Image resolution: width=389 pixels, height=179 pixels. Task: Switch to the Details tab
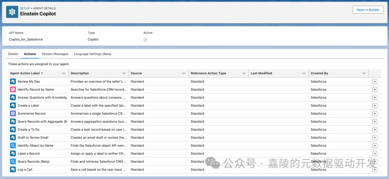(13, 54)
